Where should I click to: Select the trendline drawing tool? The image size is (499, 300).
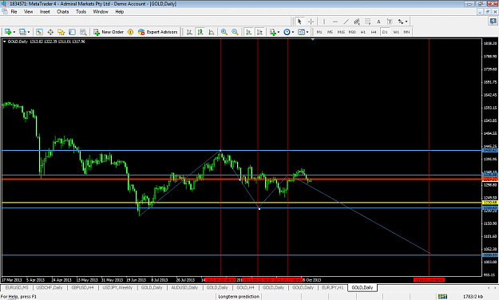point(346,22)
